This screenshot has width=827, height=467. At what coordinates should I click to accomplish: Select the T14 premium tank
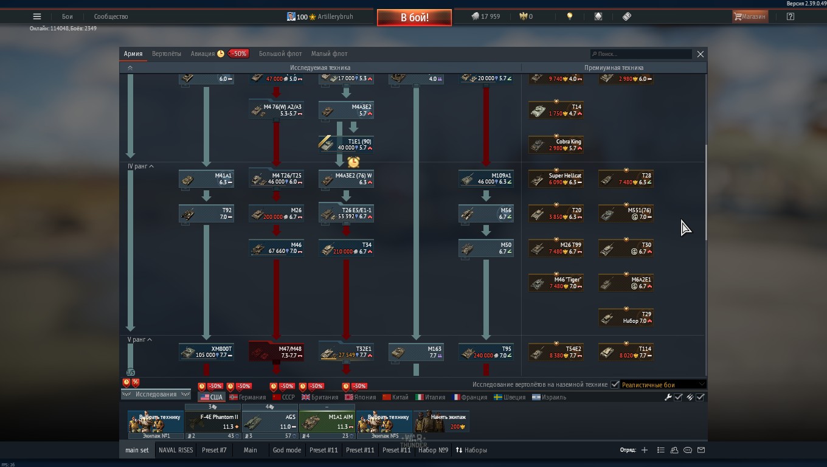point(556,110)
